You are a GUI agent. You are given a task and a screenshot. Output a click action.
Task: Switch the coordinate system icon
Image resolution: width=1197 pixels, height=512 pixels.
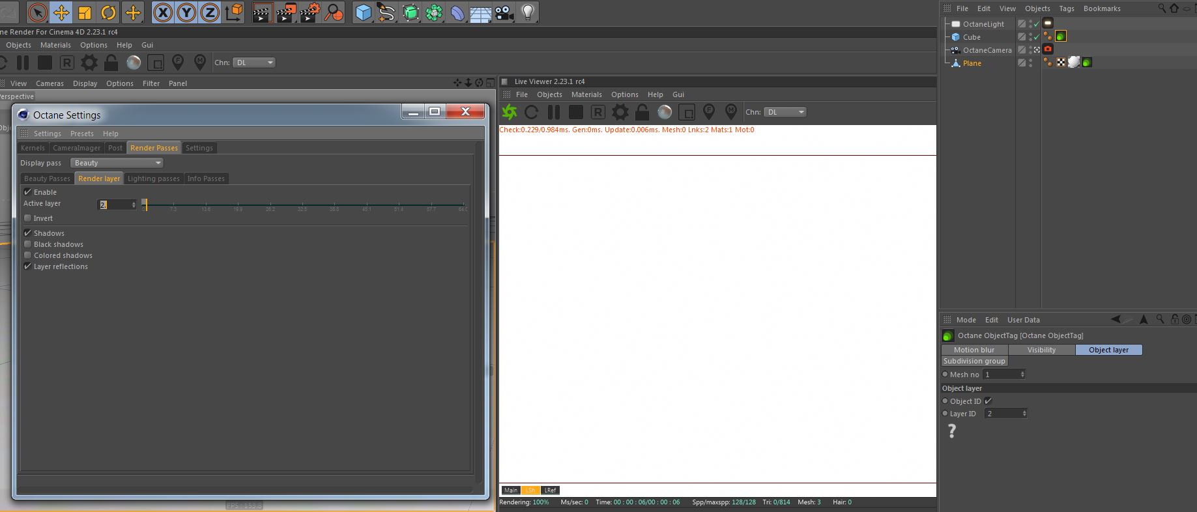[x=234, y=12]
